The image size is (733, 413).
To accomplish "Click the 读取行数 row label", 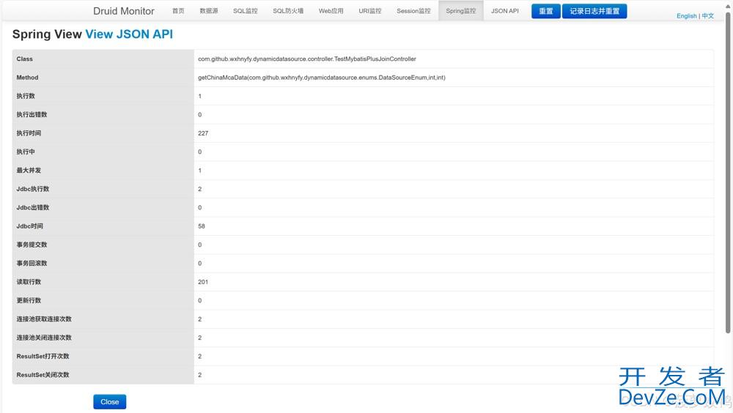I will 29,282.
